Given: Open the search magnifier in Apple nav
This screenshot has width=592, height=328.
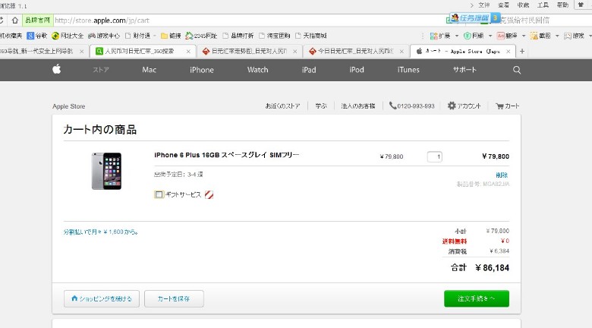Looking at the screenshot, I should 517,70.
